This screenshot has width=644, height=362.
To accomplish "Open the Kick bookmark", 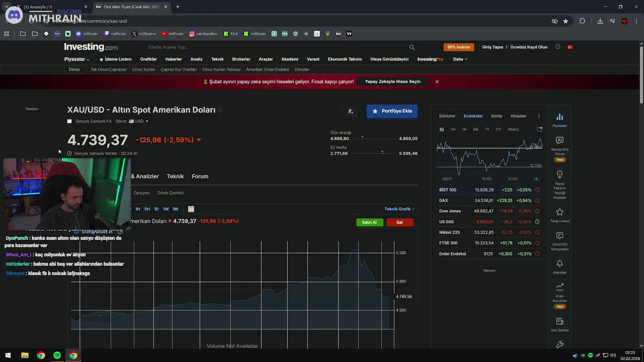I will click(231, 34).
